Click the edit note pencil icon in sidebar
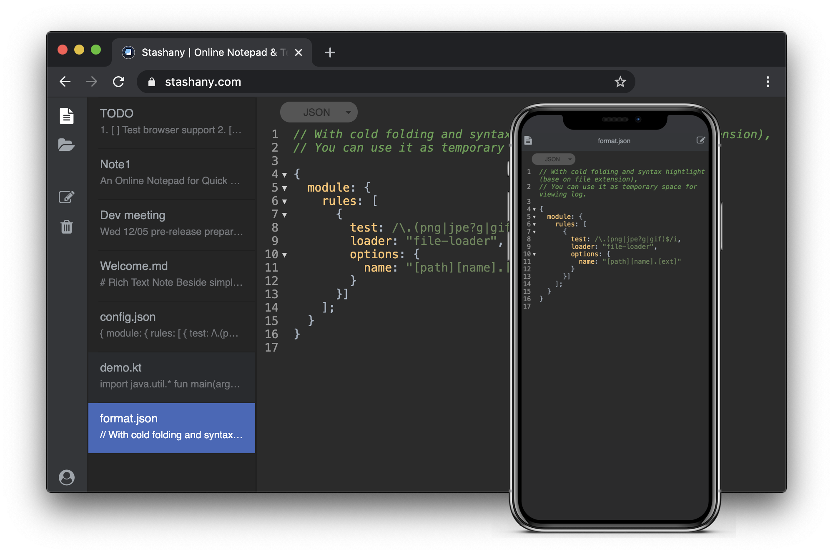 pyautogui.click(x=66, y=197)
